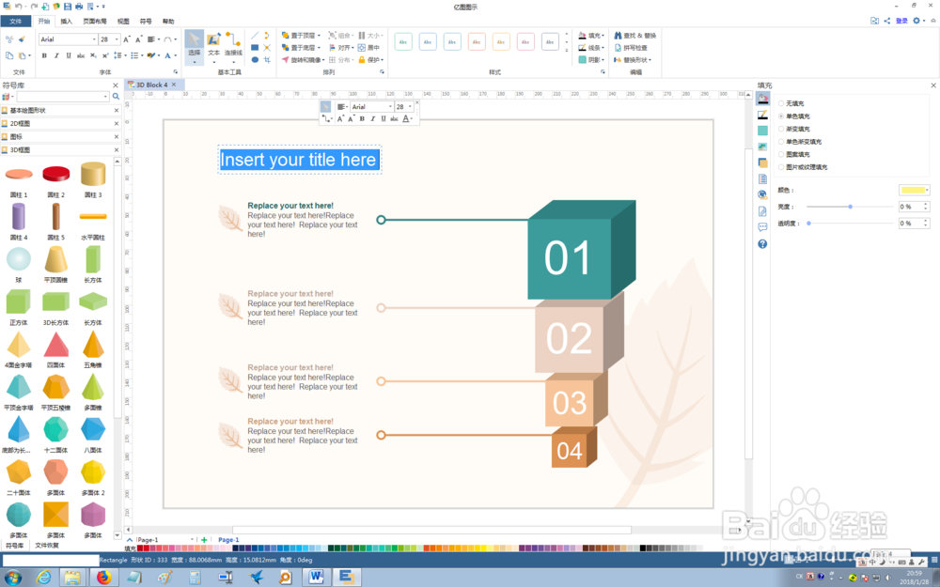Open Word from the Windows taskbar
This screenshot has width=940, height=587.
point(316,577)
